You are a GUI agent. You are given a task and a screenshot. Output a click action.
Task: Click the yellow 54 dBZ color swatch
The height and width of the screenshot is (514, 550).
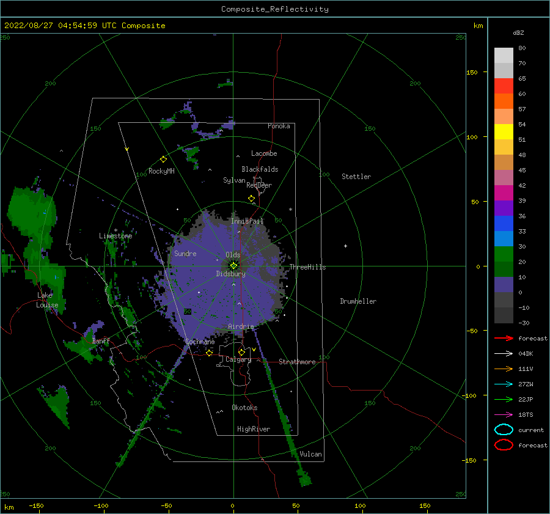pyautogui.click(x=504, y=132)
